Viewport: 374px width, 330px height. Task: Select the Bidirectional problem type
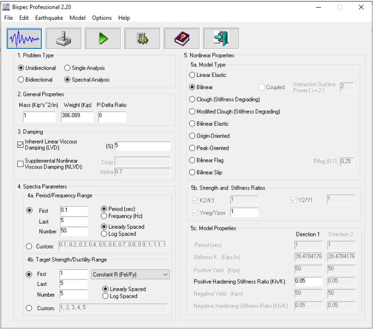point(21,79)
